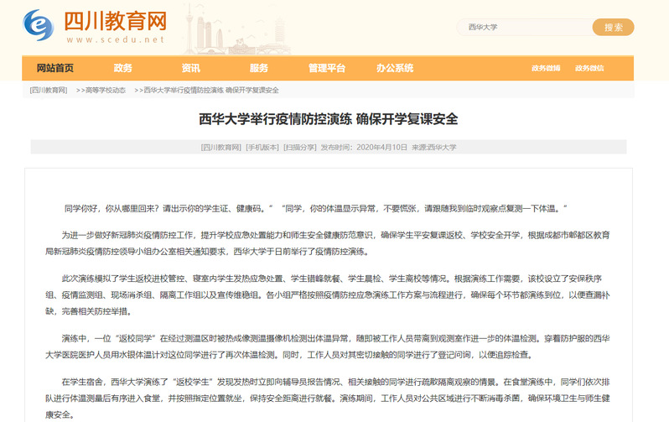Image resolution: width=669 pixels, height=422 pixels.
Task: Click the article headline 西华大学举行疫情防控演练 确保开学复课安全
Action: click(x=328, y=119)
